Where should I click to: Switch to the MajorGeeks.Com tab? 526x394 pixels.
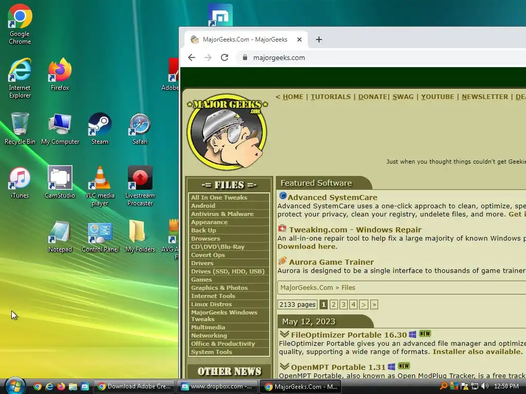coord(245,40)
